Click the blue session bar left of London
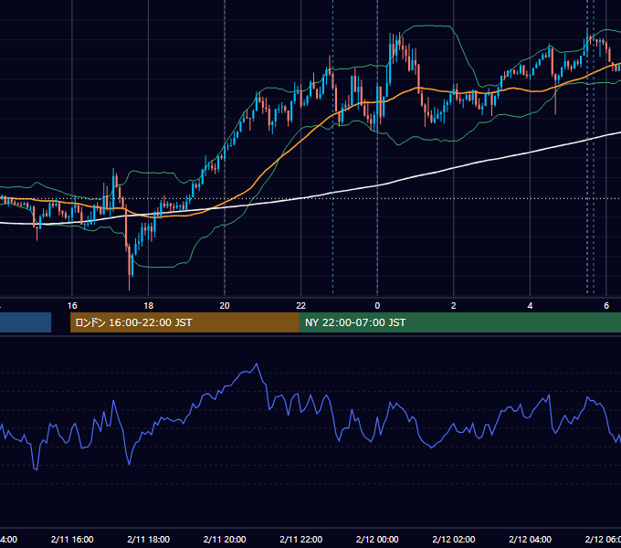This screenshot has width=621, height=548. pos(26,322)
